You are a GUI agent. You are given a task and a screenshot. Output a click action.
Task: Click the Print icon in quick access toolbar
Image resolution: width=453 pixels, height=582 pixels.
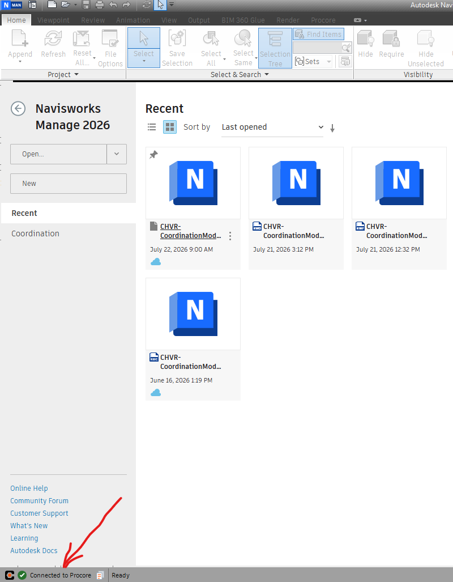click(x=100, y=5)
